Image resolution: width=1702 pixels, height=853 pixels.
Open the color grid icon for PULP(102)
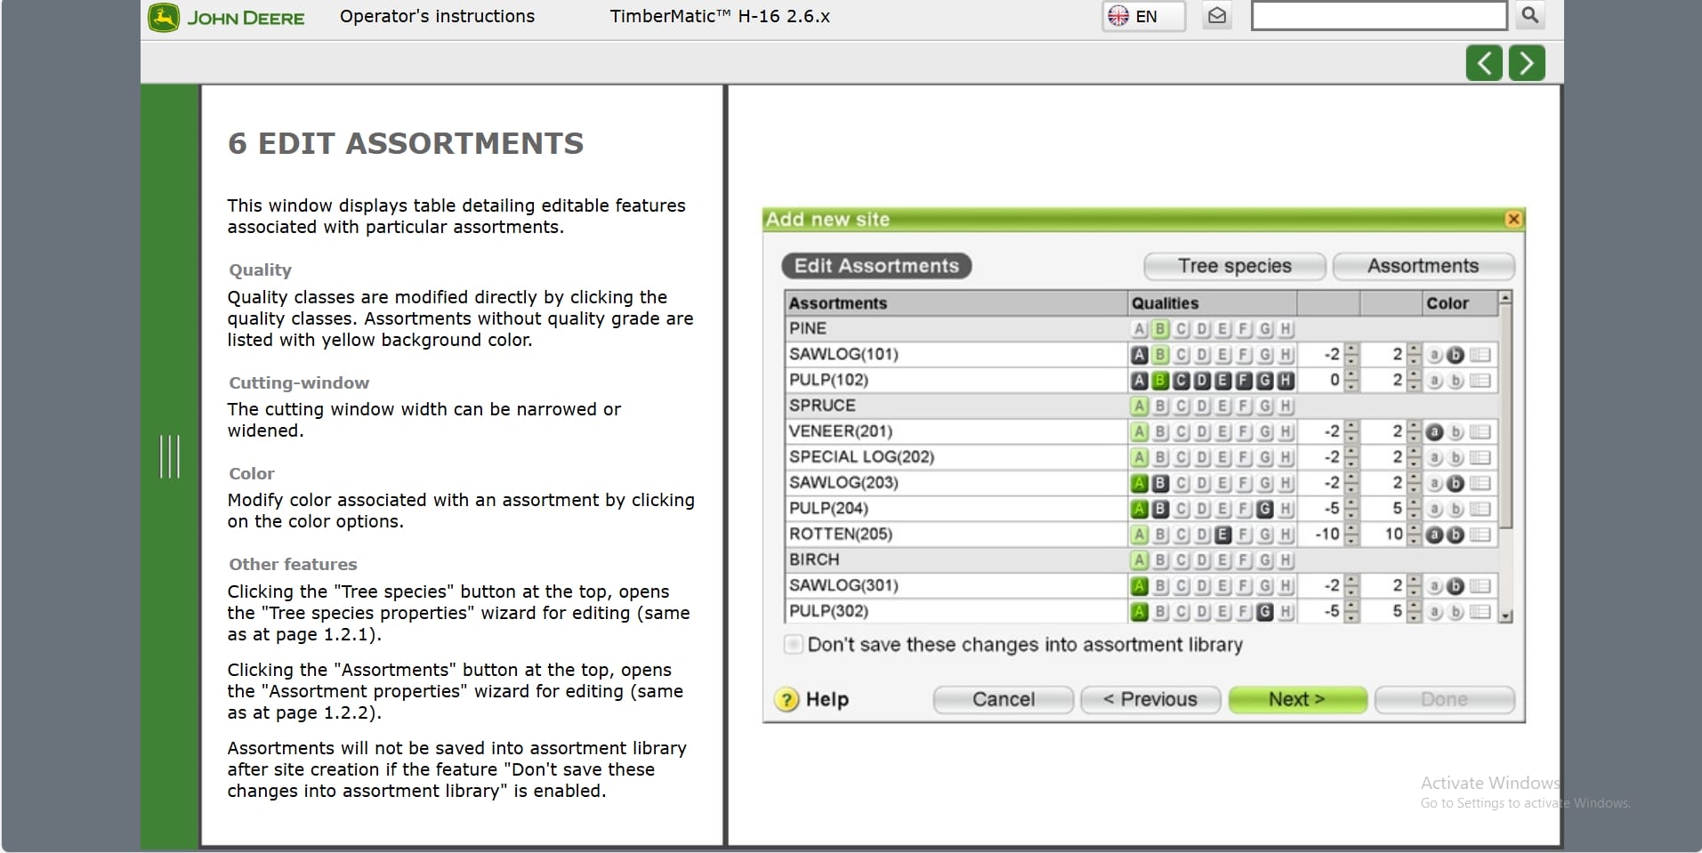[1480, 381]
